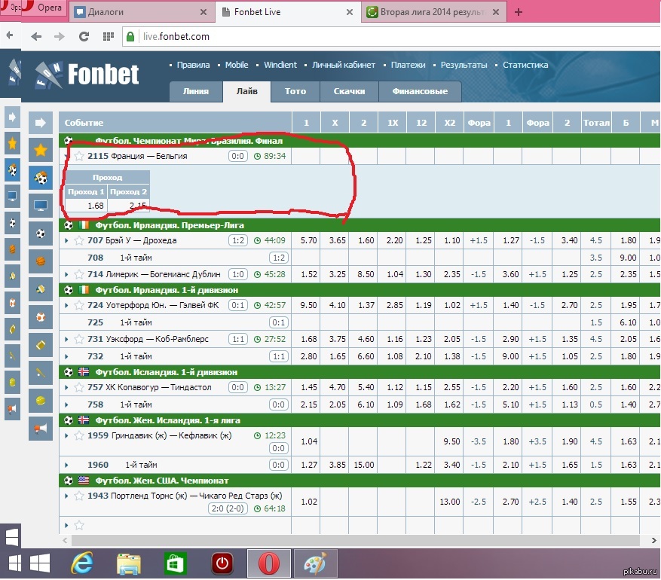Expand event 757 ХК Копавогур row
661x580 pixels.
click(x=66, y=387)
